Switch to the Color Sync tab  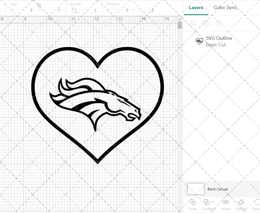[225, 8]
